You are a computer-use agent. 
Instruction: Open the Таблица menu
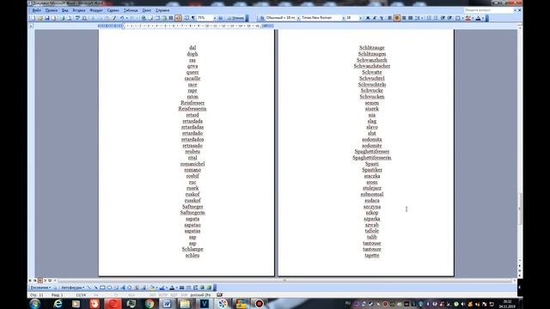[131, 10]
